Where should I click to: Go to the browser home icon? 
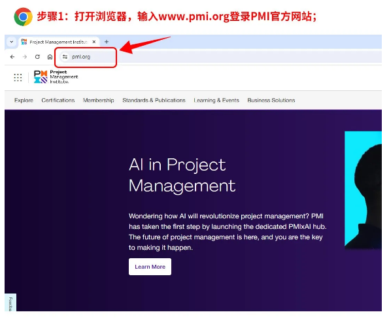[x=50, y=57]
